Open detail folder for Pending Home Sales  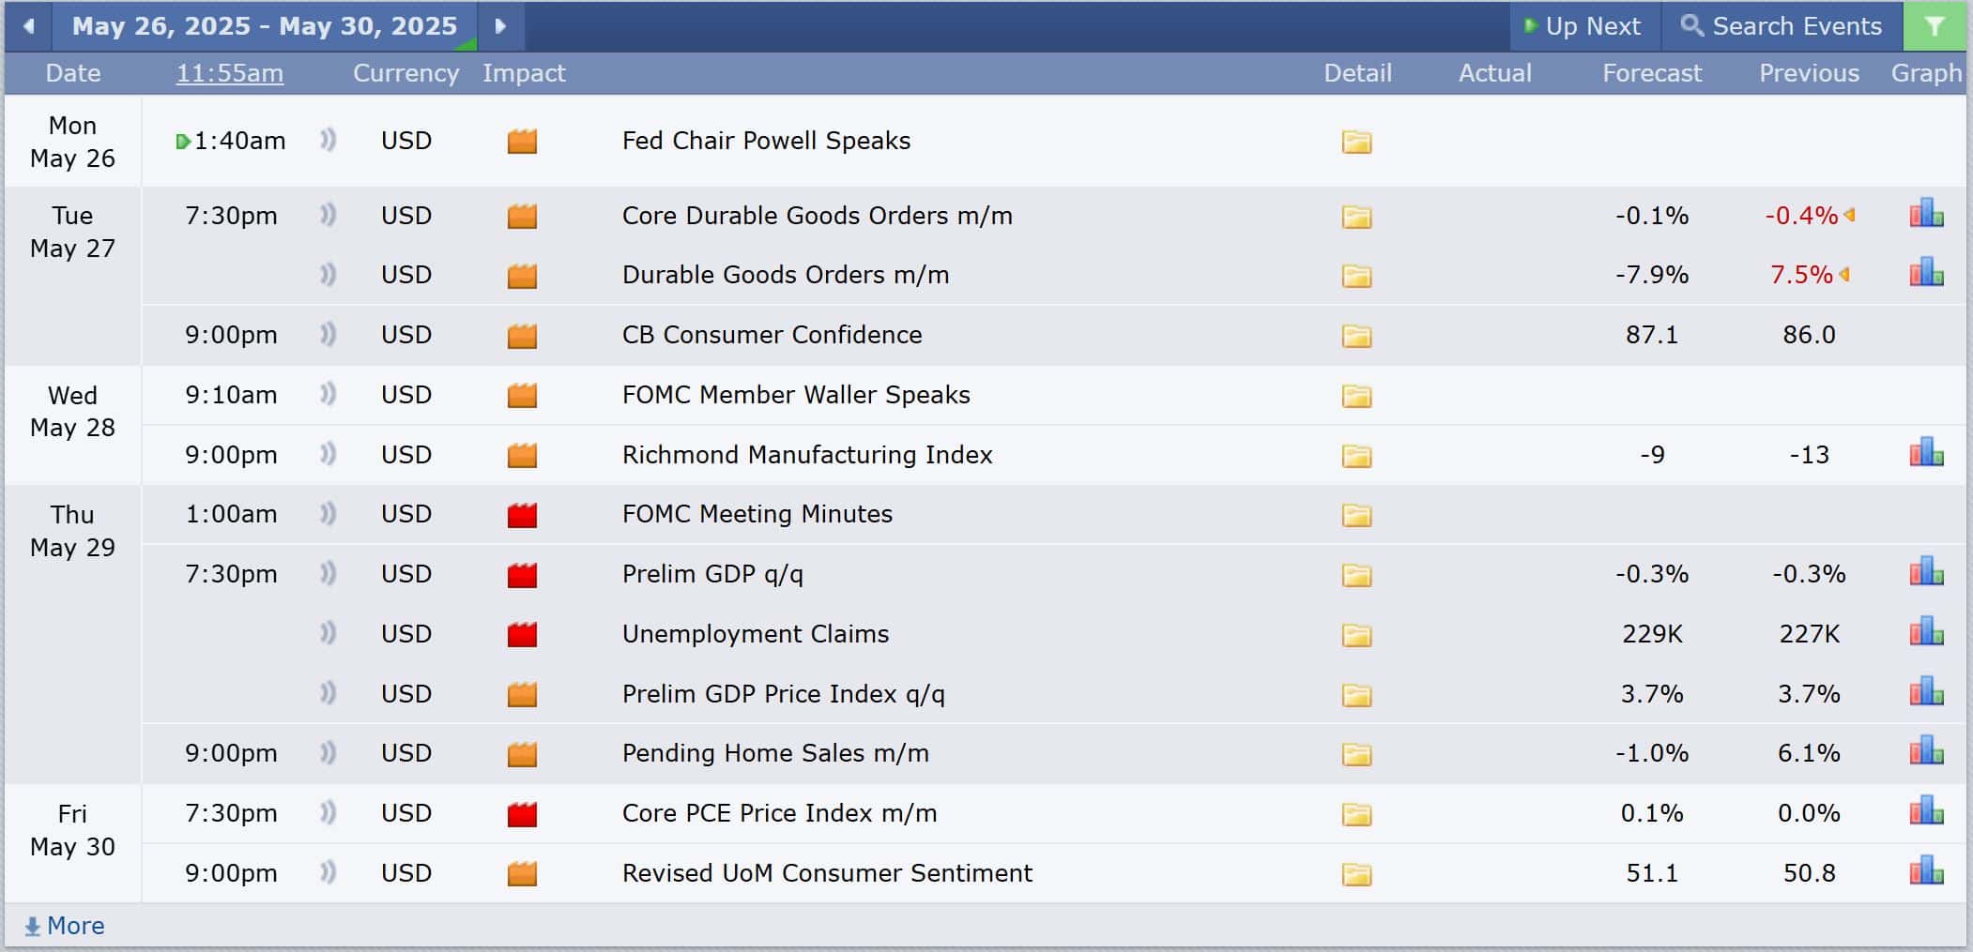pos(1356,754)
